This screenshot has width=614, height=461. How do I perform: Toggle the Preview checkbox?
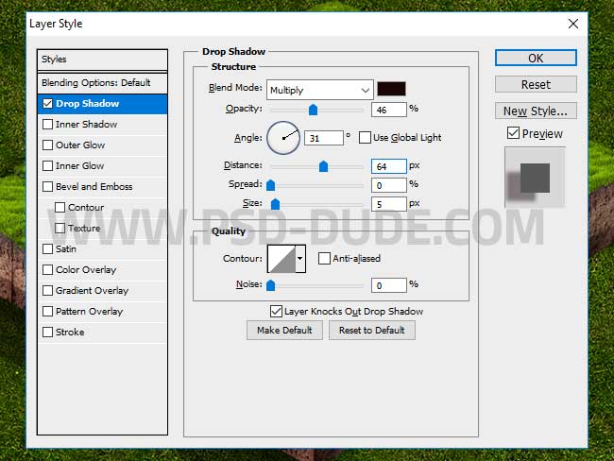click(x=513, y=134)
